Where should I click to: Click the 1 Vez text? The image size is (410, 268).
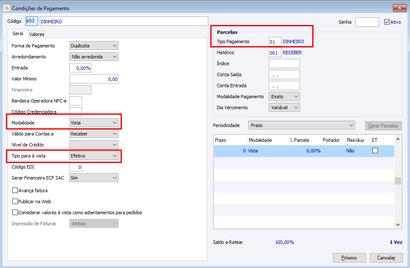(x=396, y=242)
